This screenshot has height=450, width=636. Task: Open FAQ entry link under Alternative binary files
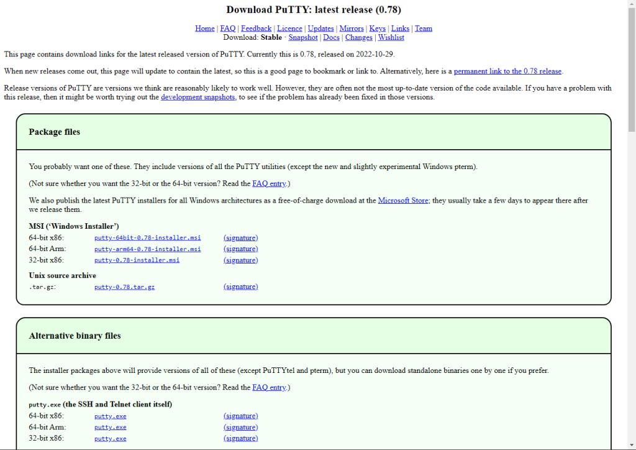269,387
